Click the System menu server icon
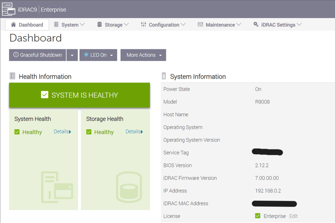This screenshot has height=223, width=335. point(56,24)
